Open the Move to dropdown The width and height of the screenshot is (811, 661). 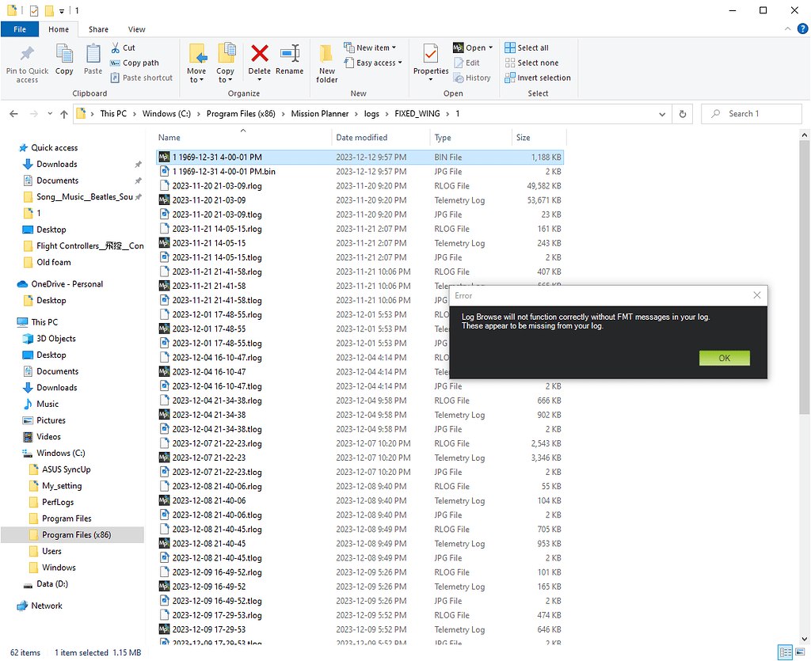tap(196, 62)
